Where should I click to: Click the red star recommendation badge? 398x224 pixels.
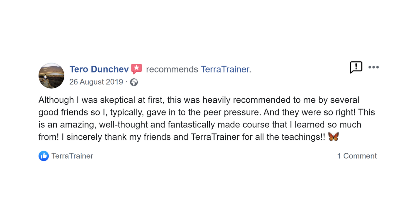(137, 69)
